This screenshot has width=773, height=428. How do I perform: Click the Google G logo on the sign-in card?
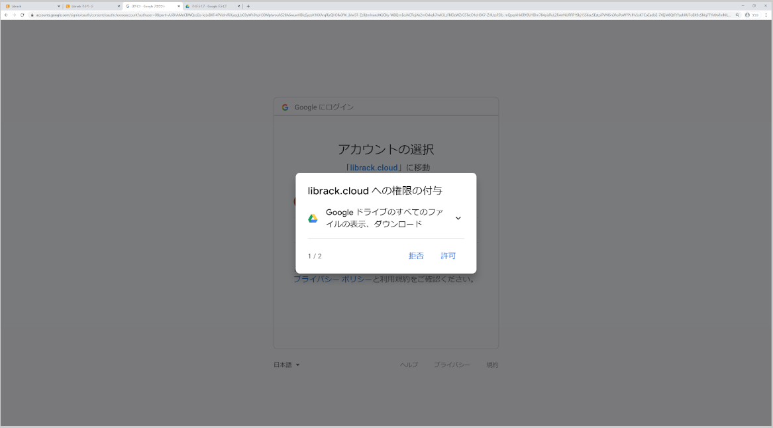(285, 107)
